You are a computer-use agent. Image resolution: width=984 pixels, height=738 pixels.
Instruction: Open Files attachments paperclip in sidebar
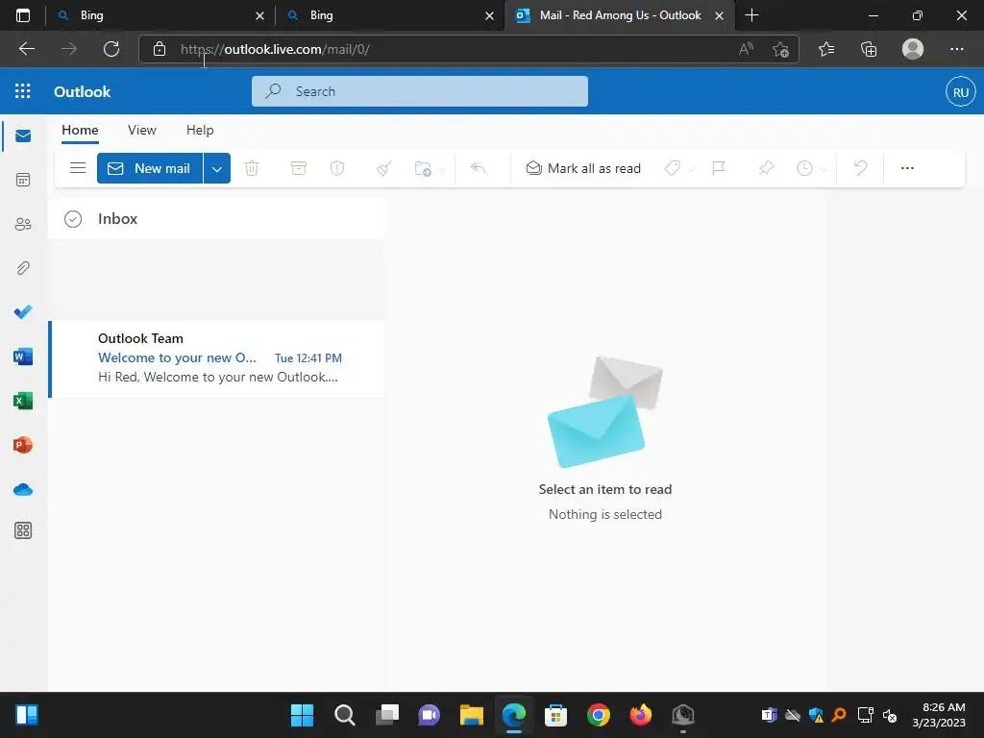[x=23, y=268]
